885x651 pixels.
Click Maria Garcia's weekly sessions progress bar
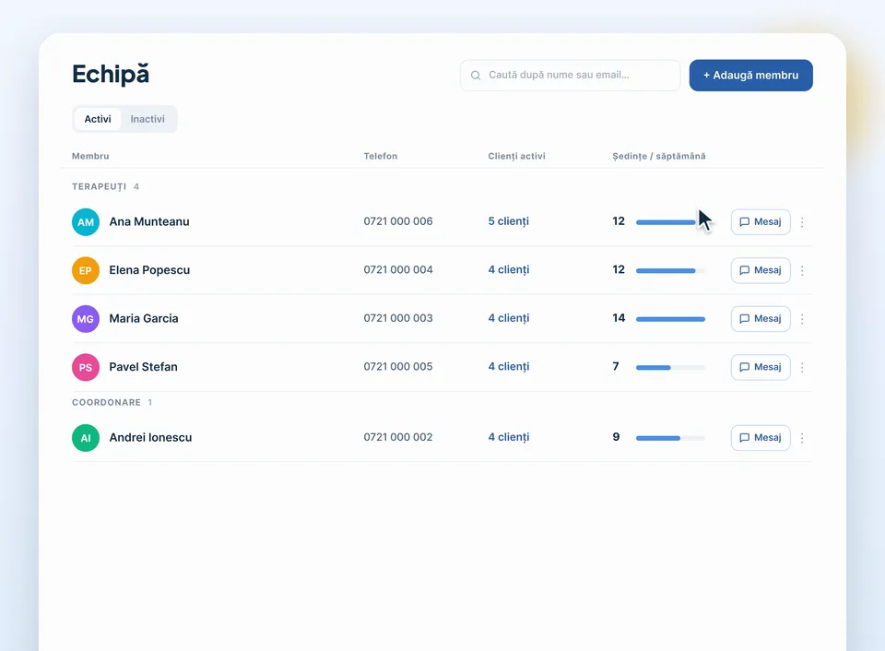[670, 319]
